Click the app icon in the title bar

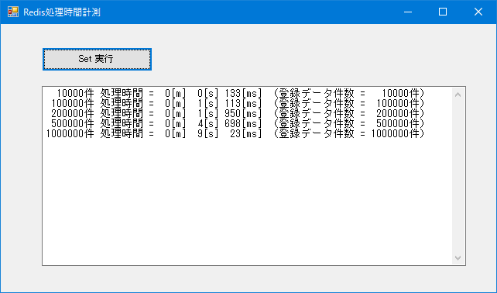(13, 12)
